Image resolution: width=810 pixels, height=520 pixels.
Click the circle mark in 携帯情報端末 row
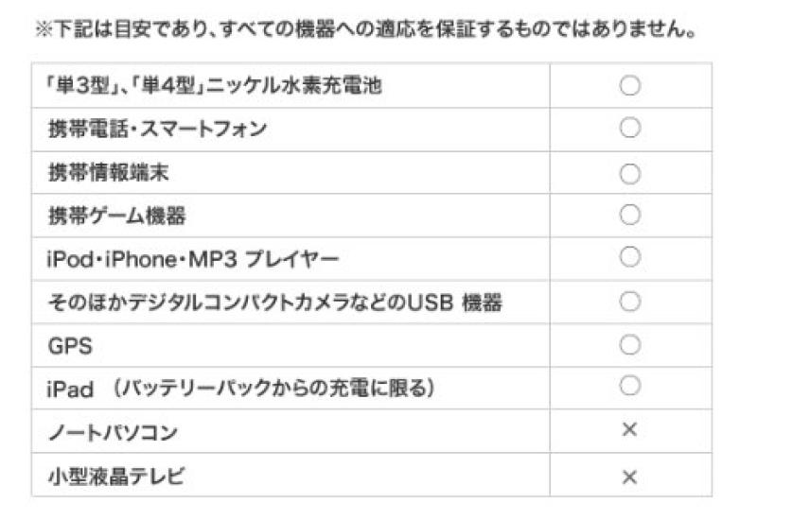pyautogui.click(x=630, y=174)
